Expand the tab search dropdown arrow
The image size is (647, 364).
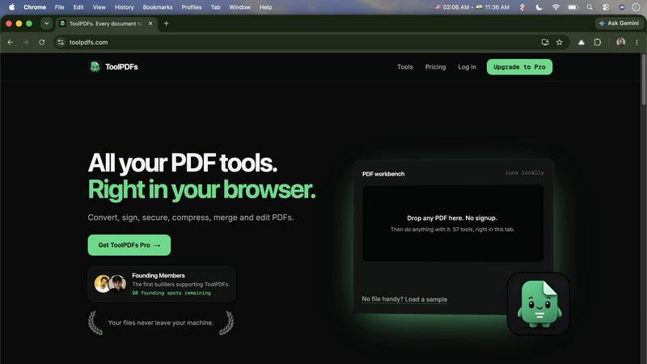pyautogui.click(x=47, y=23)
